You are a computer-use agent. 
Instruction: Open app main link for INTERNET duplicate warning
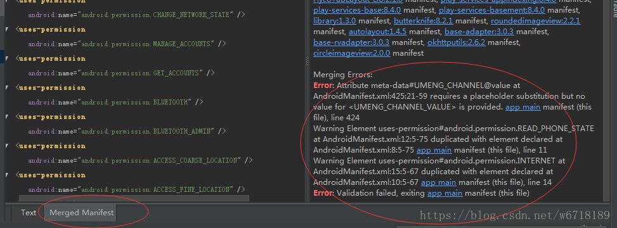(438, 182)
